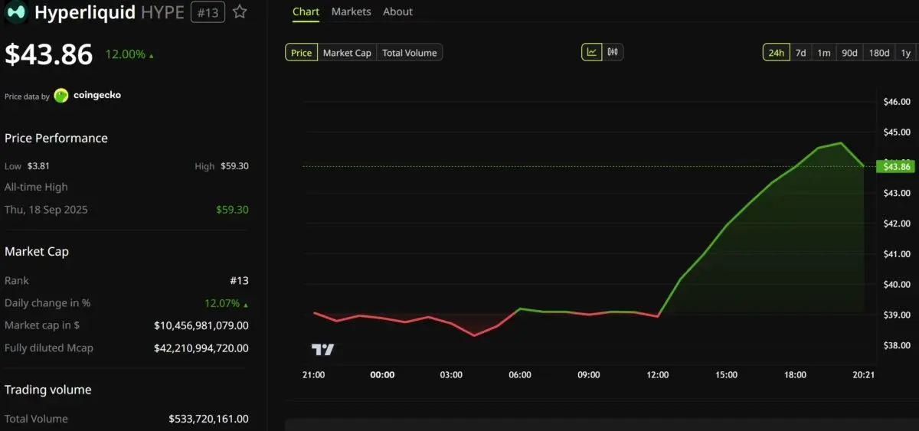Screen dimensions: 919x431
Task: Click the 12:00 time axis label
Action: coord(658,375)
